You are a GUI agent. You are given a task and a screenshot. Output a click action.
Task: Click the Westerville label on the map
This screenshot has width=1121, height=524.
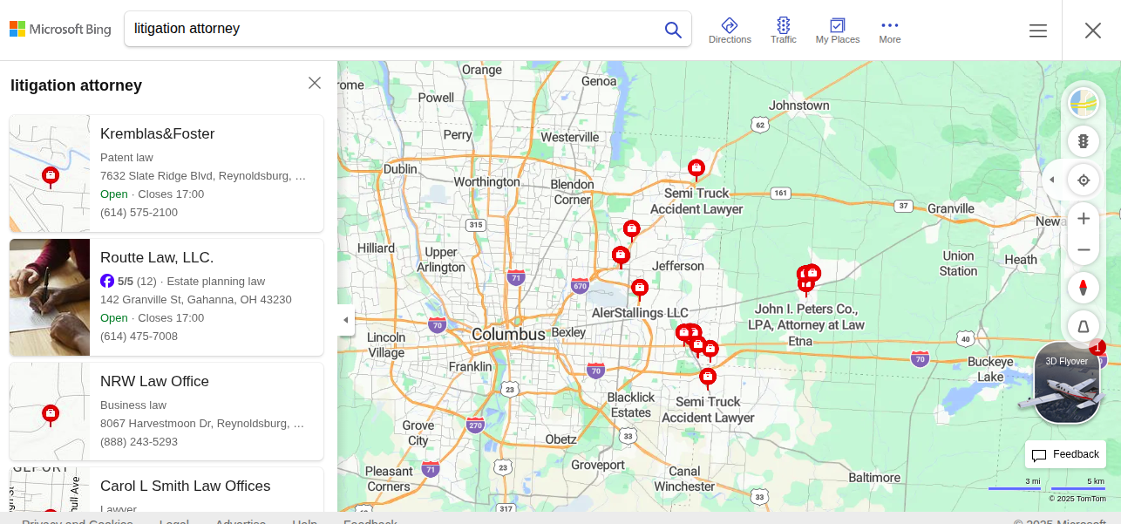pyautogui.click(x=570, y=137)
